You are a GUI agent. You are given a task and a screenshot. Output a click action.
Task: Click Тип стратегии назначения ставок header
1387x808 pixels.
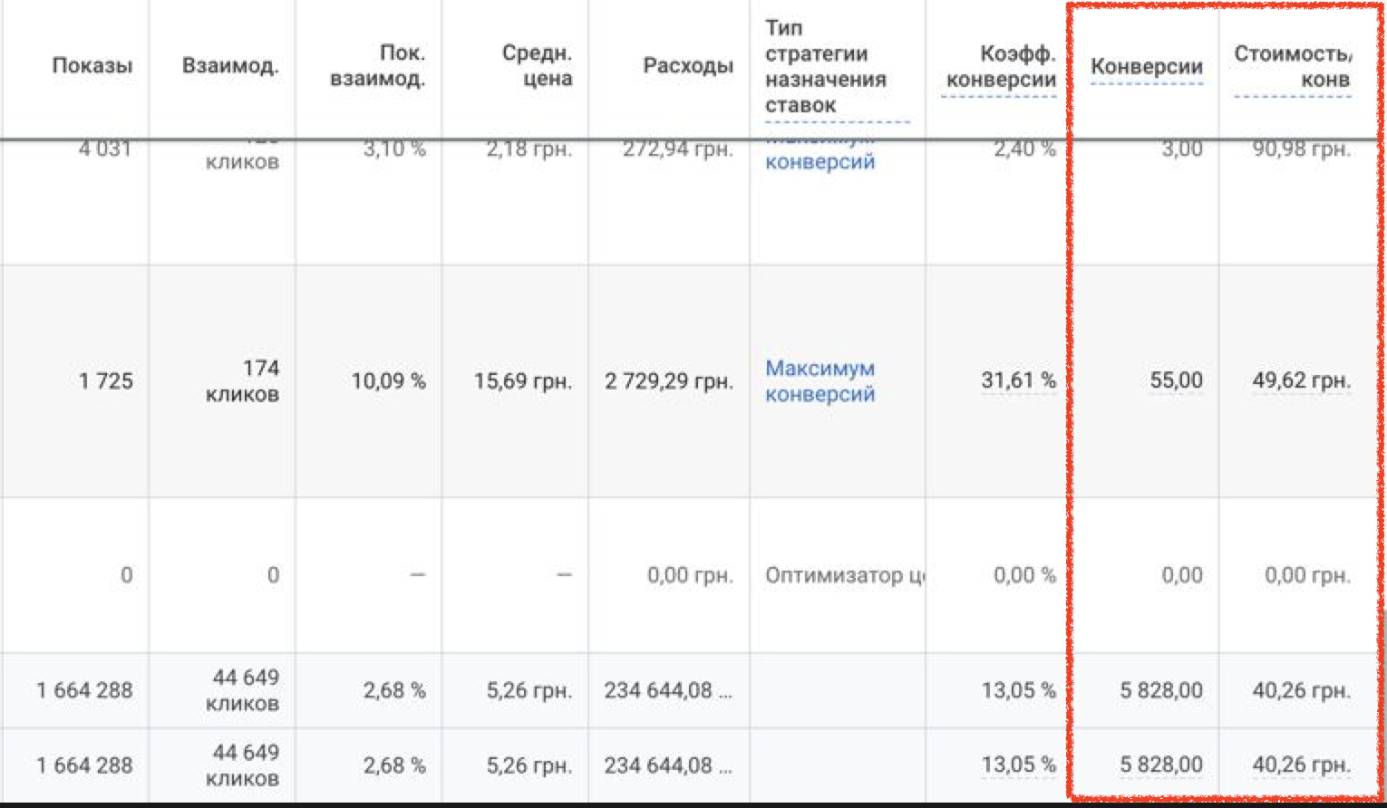tap(825, 66)
